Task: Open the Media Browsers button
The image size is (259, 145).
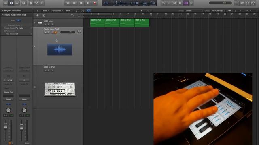Action: (x=253, y=3)
